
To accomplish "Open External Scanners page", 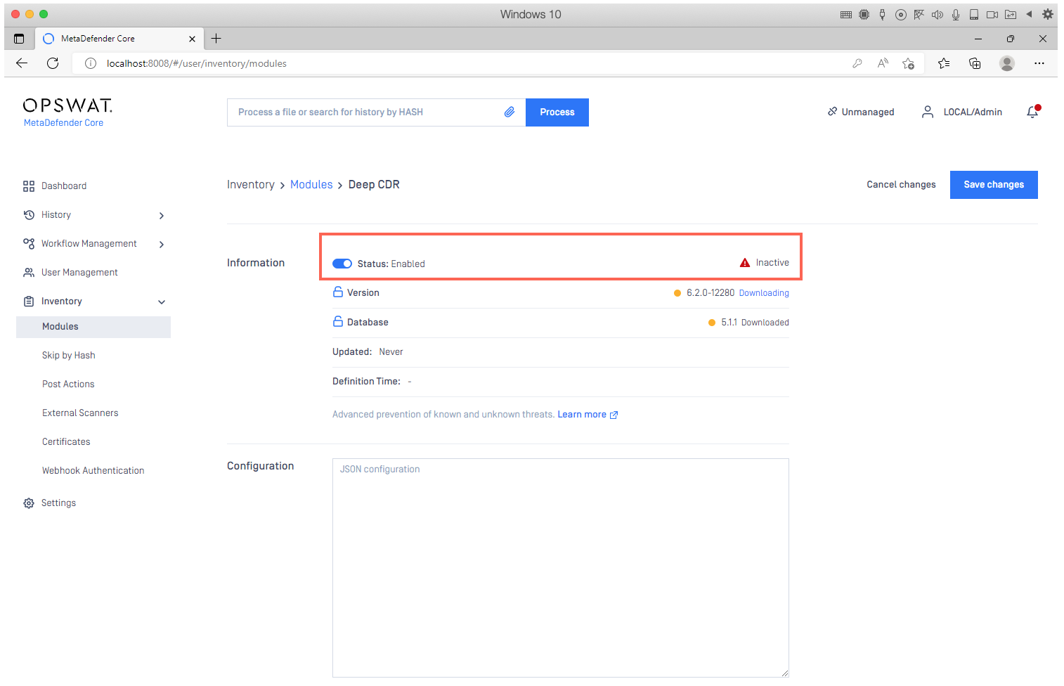I will (80, 413).
